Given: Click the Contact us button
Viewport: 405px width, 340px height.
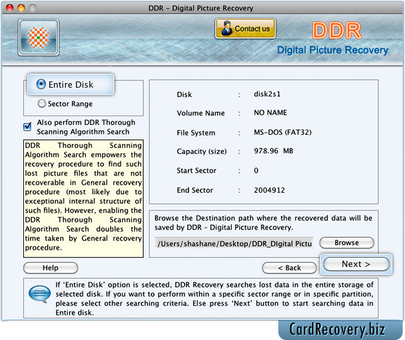Looking at the screenshot, I should (246, 29).
